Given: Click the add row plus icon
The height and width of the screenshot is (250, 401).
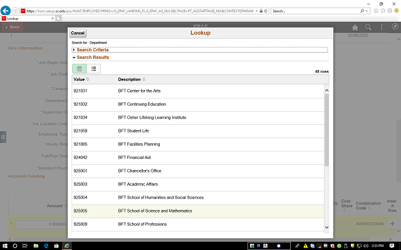Looking at the screenshot, I should coord(392,224).
